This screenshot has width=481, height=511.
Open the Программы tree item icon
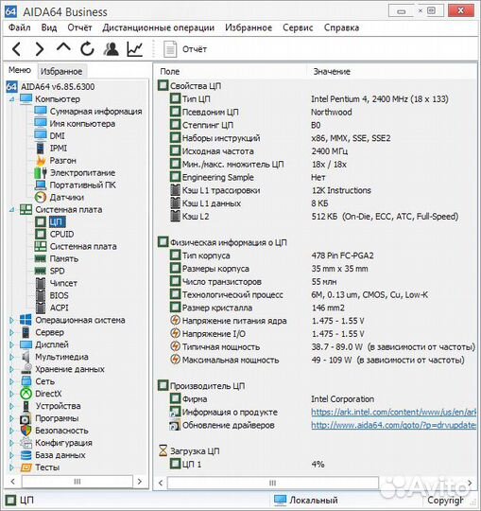(26, 418)
